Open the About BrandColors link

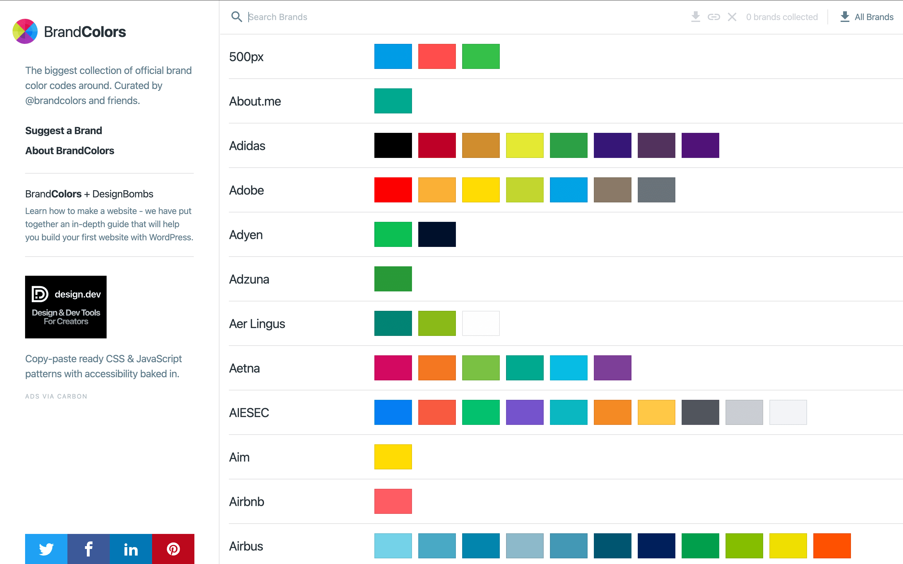pos(70,151)
